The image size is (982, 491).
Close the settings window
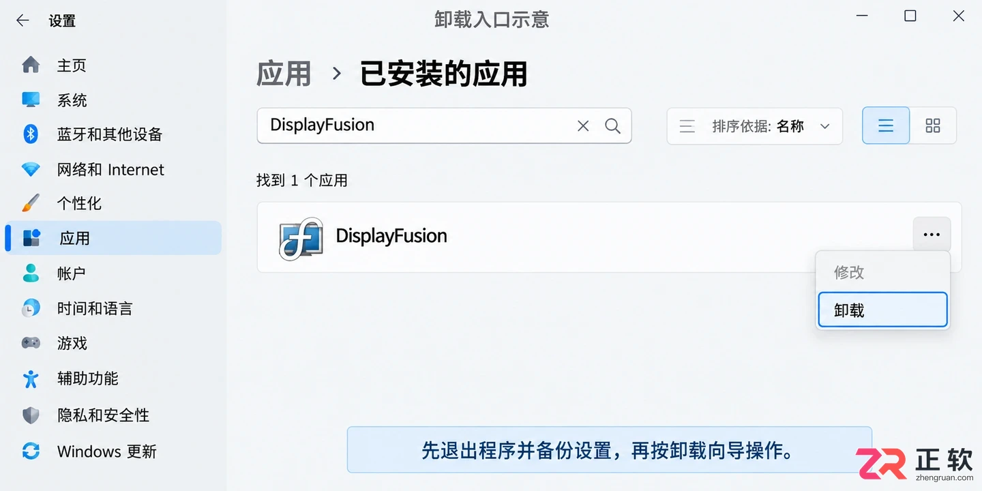click(x=958, y=16)
